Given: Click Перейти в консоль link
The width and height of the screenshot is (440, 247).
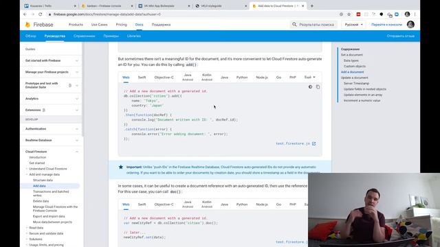Looking at the screenshot, I should pos(386,25).
